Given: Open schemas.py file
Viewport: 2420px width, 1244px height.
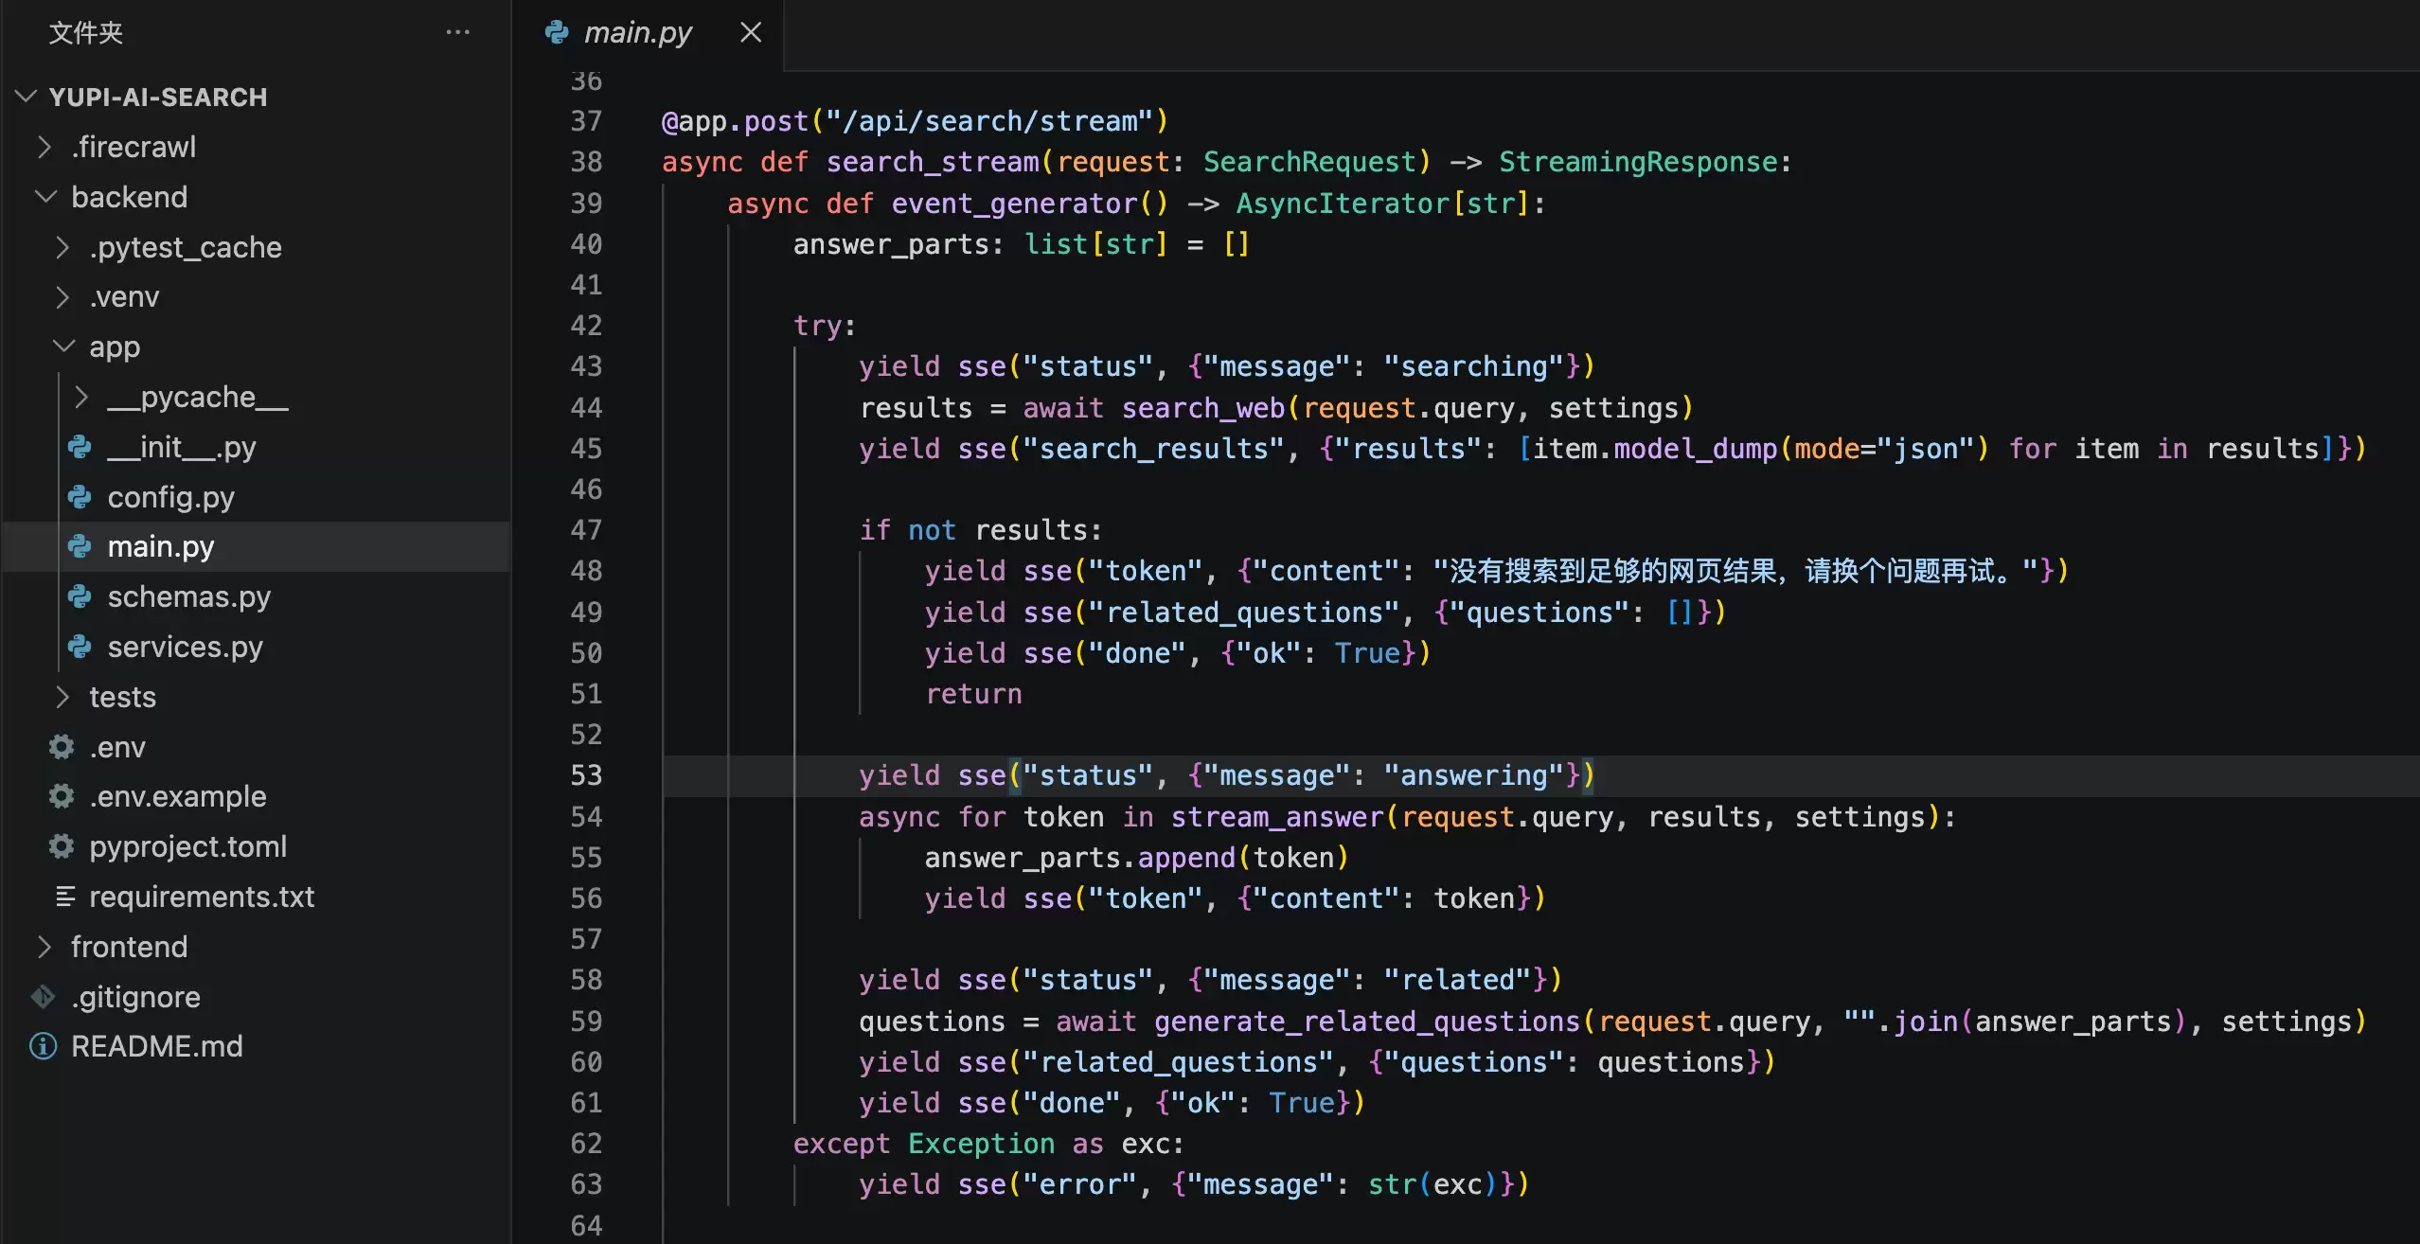Looking at the screenshot, I should (188, 596).
